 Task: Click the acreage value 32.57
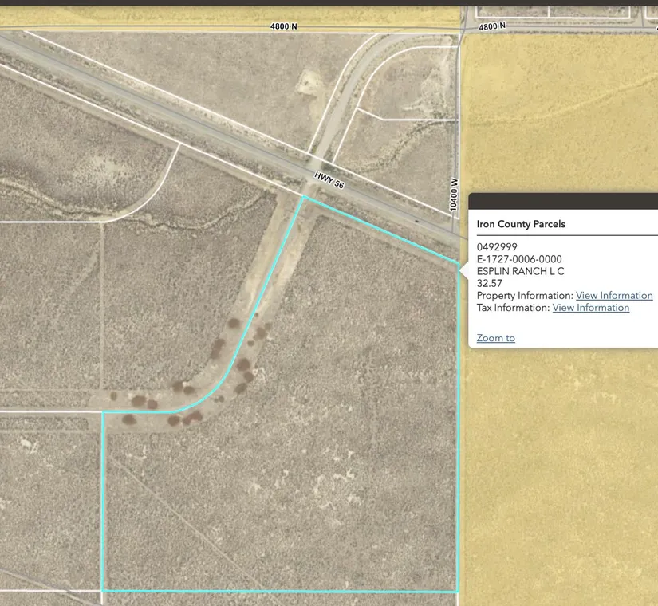pos(490,283)
